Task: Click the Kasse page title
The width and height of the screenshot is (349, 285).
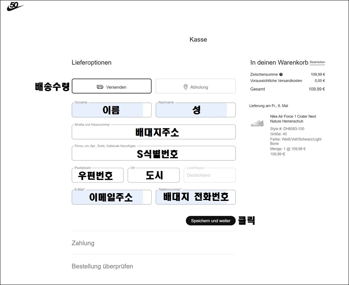Action: click(198, 40)
